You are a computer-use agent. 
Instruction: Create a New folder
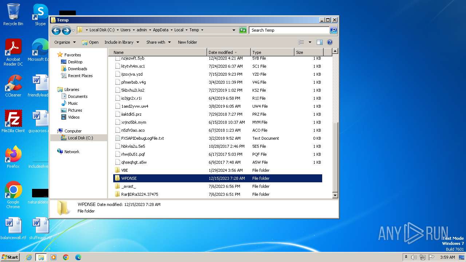point(187,42)
